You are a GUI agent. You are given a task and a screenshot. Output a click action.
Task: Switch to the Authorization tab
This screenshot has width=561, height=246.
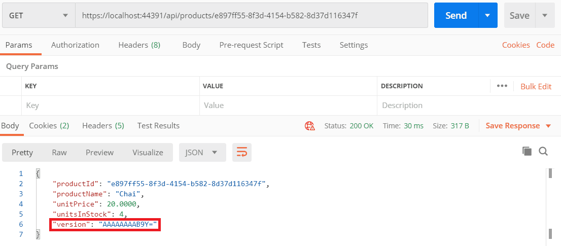(75, 45)
